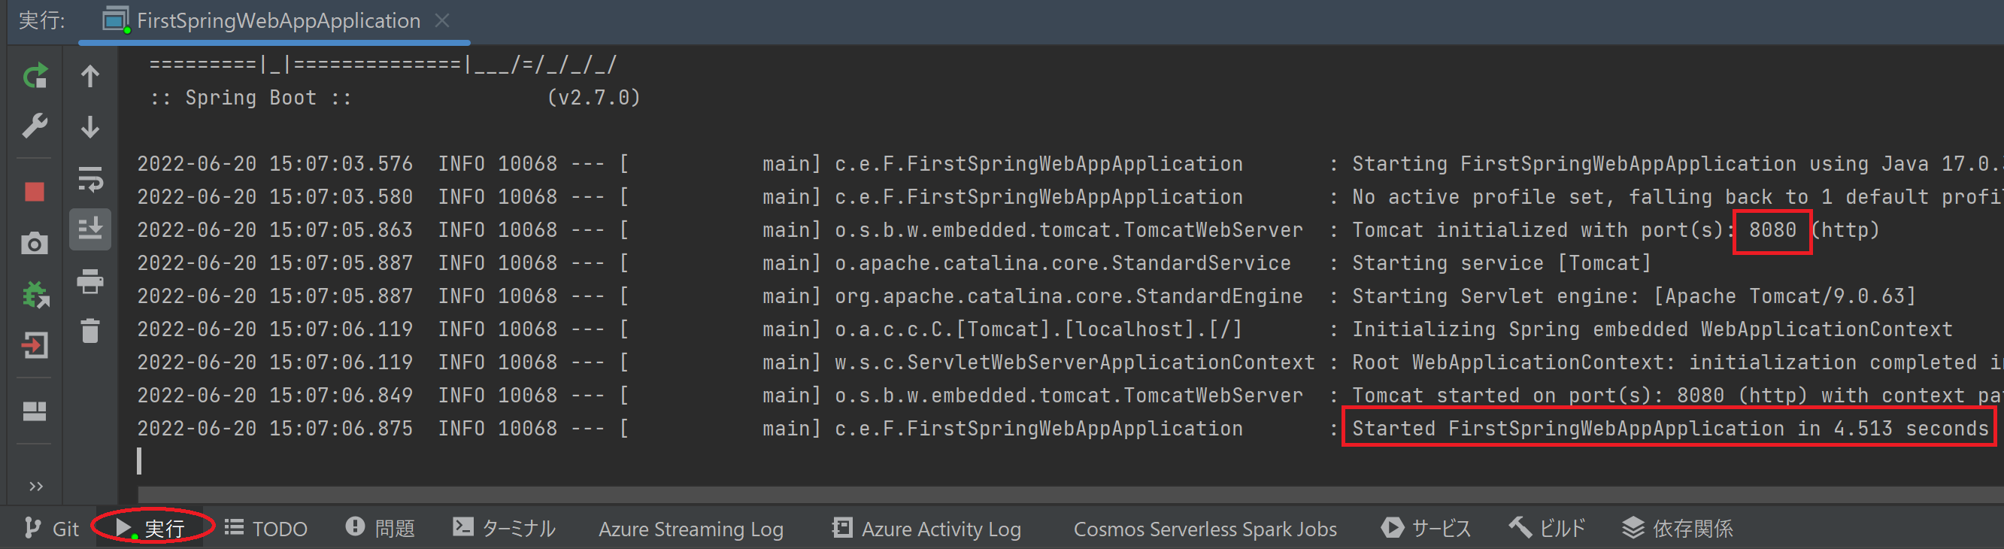Move up the stack trace arrow
Screen dimensions: 2004x549
tap(90, 75)
